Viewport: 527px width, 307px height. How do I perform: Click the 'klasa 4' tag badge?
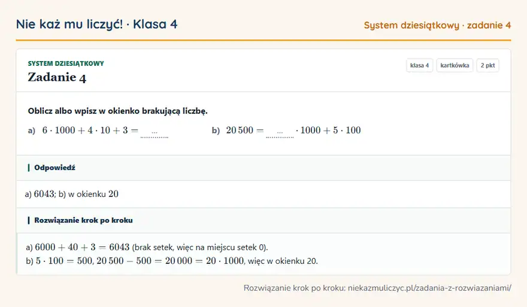pos(419,65)
